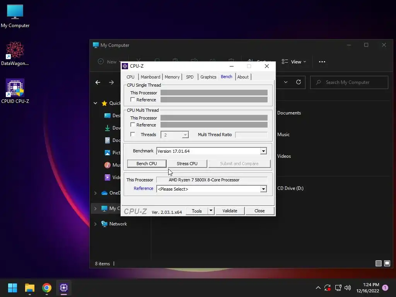Screen dimensions: 396x297
Task: Click the Search My Computer field
Action: [349, 82]
